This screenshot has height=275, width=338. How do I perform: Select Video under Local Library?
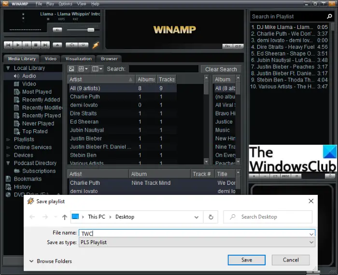29,84
